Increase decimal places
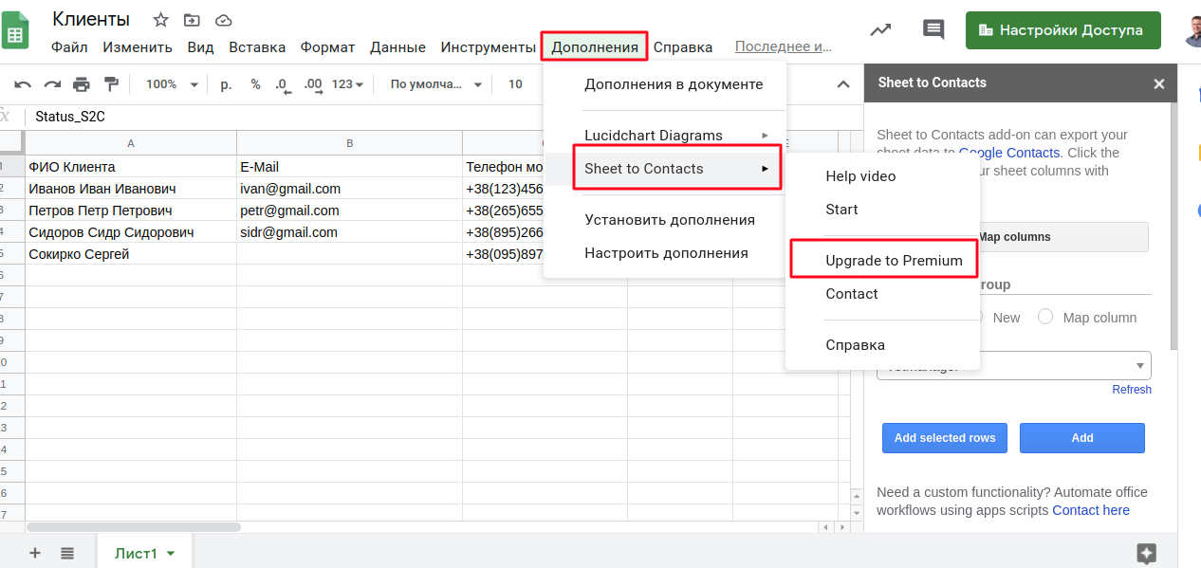This screenshot has height=568, width=1201. click(x=312, y=84)
